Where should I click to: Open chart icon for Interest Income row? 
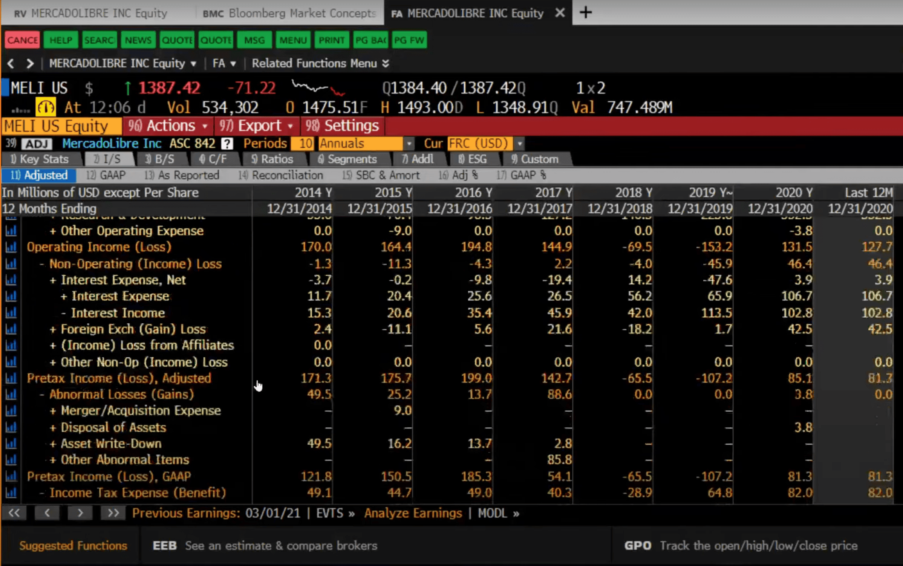pos(11,313)
